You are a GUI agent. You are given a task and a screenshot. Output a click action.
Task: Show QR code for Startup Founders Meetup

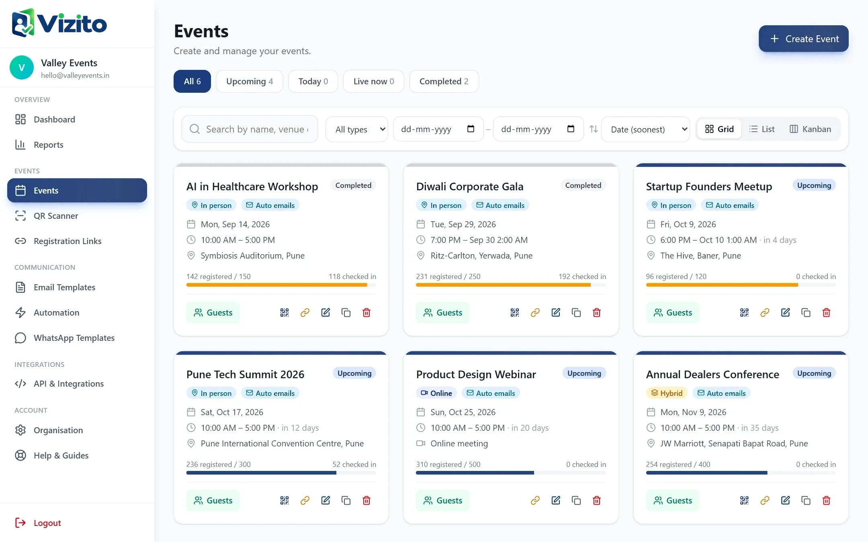tap(744, 312)
